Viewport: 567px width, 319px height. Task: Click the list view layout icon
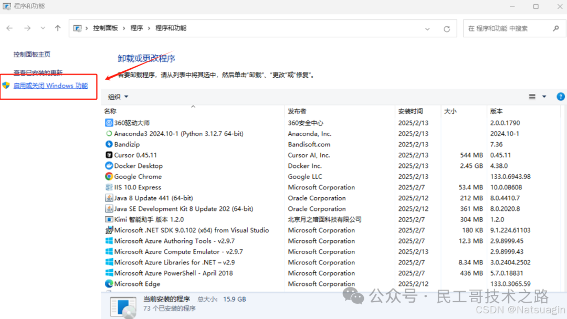pyautogui.click(x=532, y=97)
